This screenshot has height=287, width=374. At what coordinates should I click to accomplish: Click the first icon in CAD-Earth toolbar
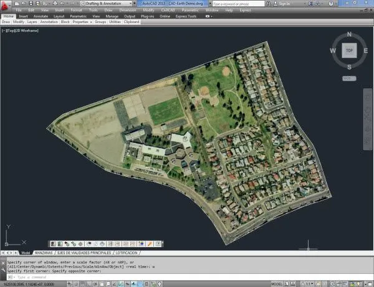point(54,243)
